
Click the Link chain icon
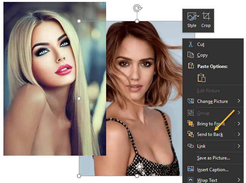coord(191,146)
